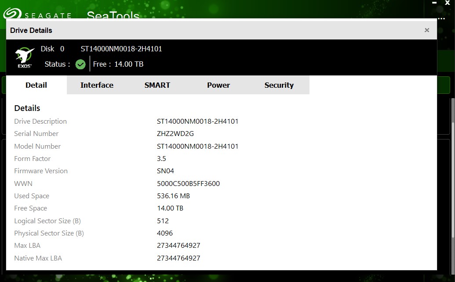Image resolution: width=455 pixels, height=282 pixels.
Task: Open the SMART tab
Action: coord(157,85)
